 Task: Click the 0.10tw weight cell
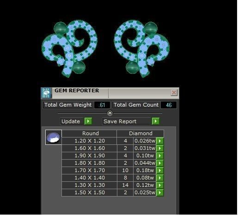(145, 155)
